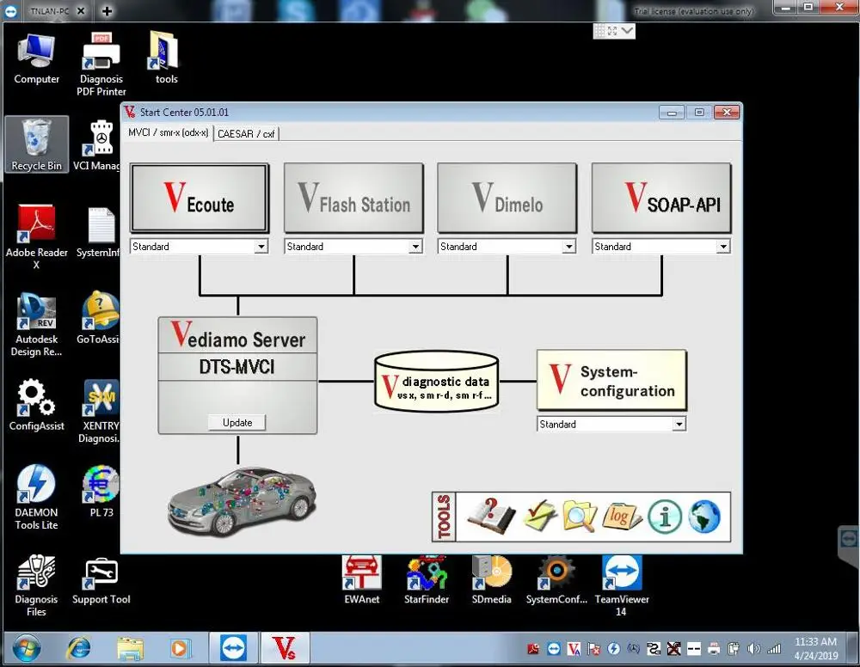Launch Vediamo Ecoute
Viewport: 860px width, 667px height.
click(x=200, y=198)
